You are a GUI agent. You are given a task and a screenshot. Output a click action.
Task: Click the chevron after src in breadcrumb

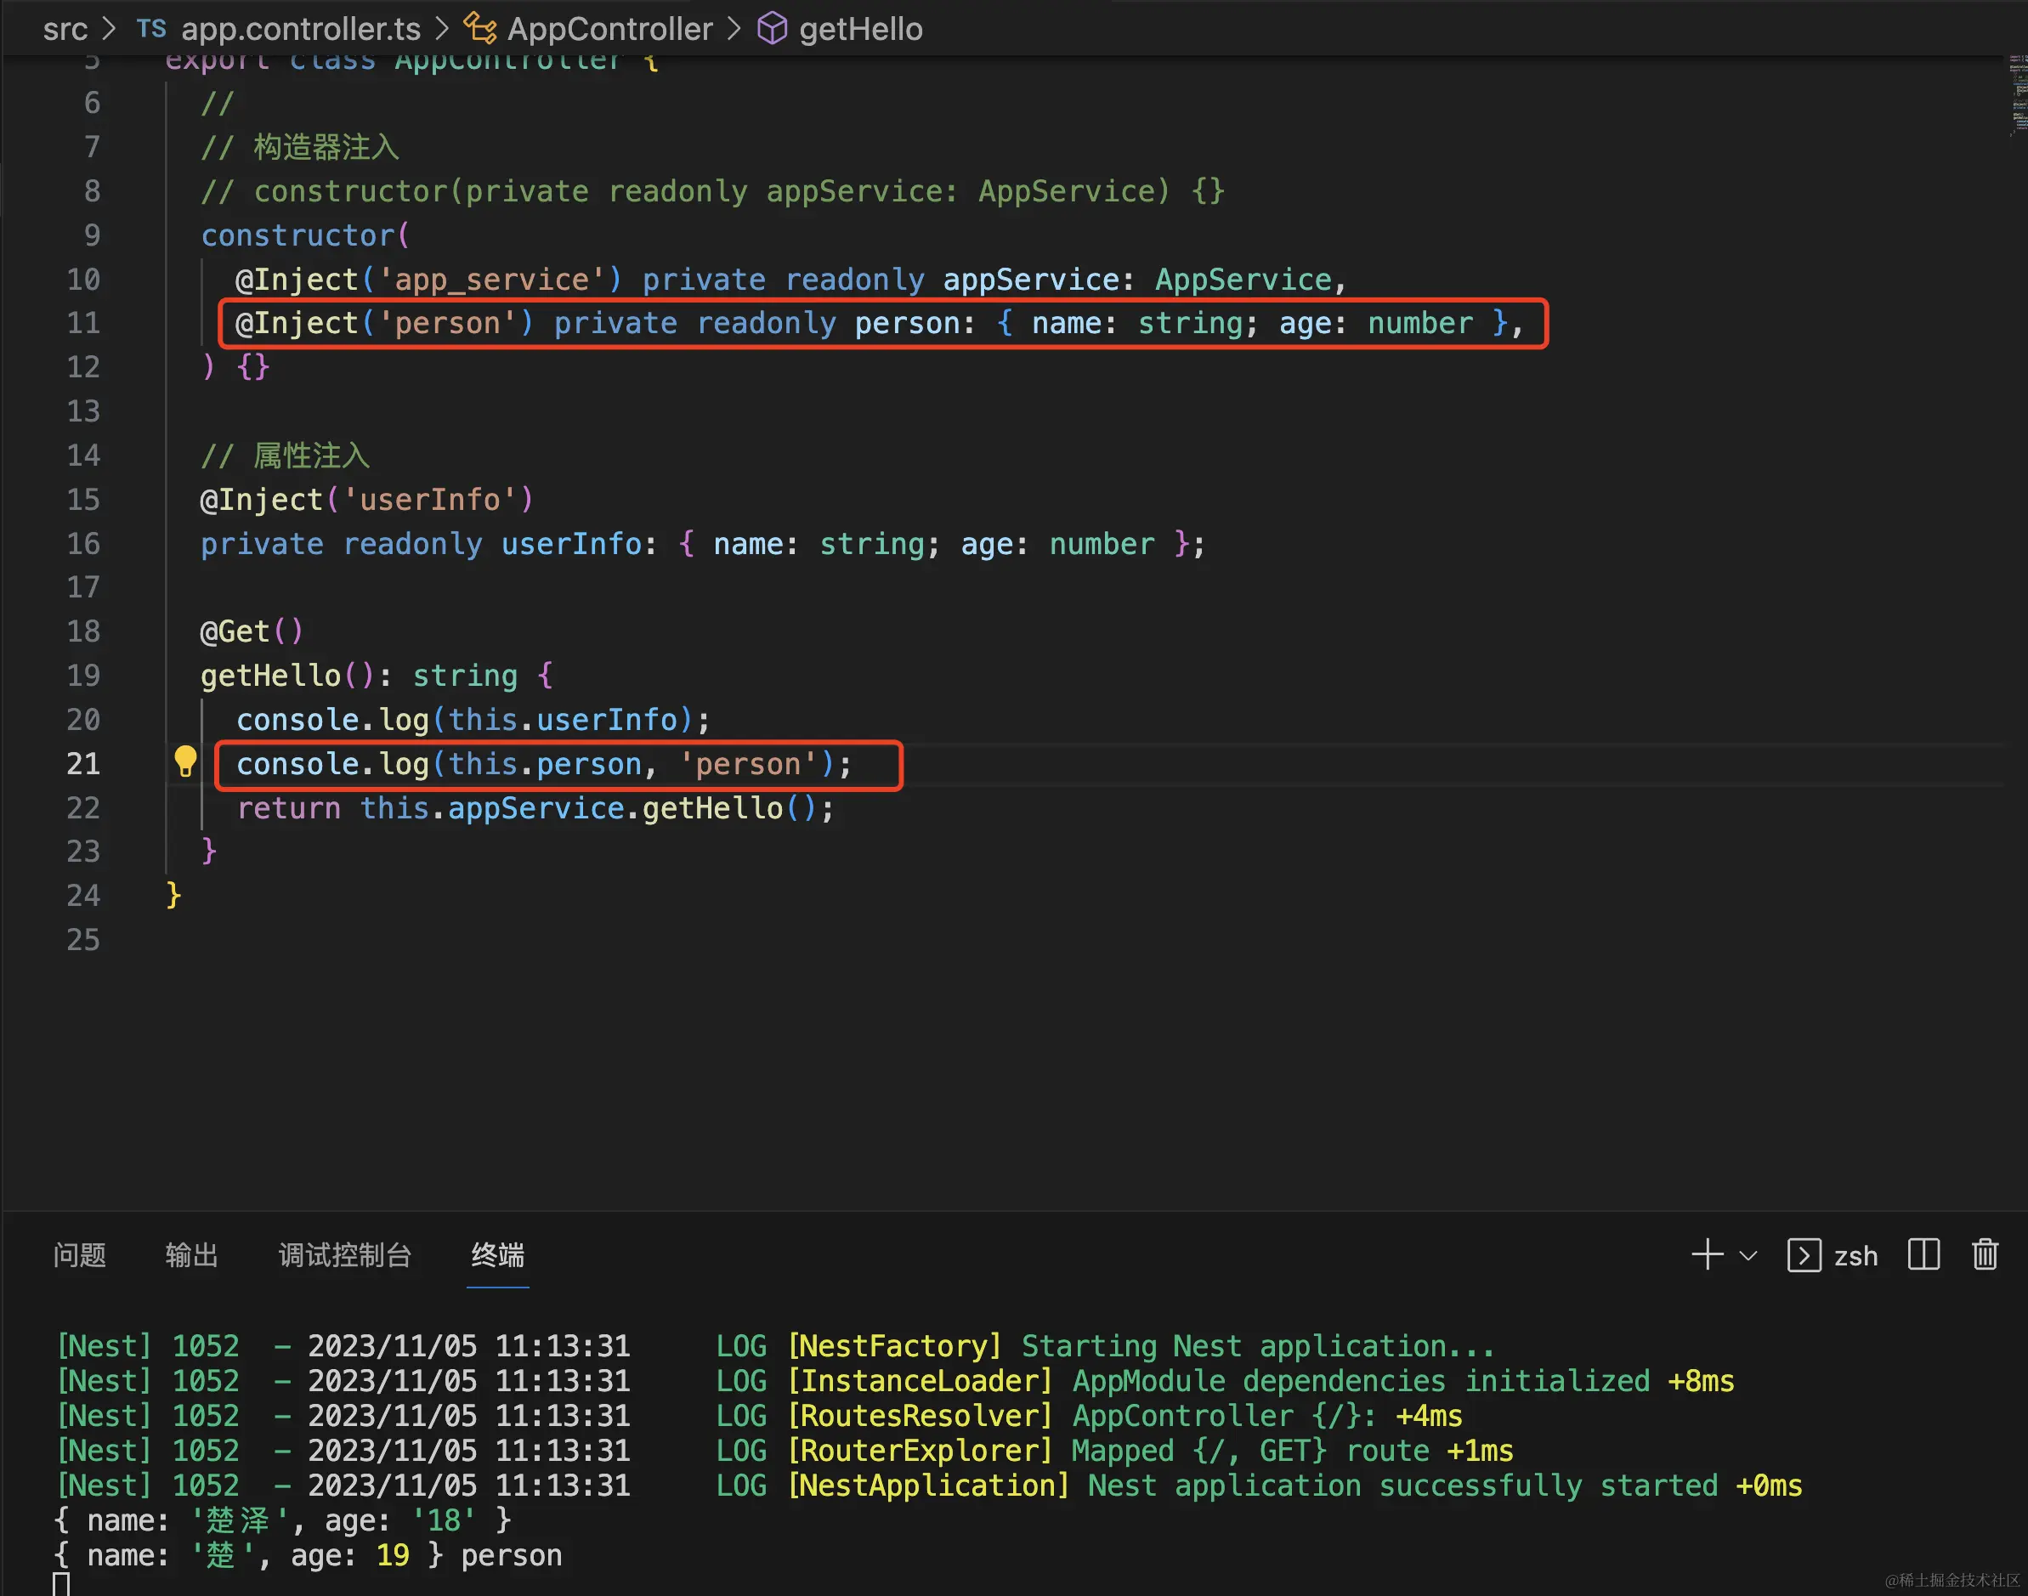pyautogui.click(x=110, y=28)
